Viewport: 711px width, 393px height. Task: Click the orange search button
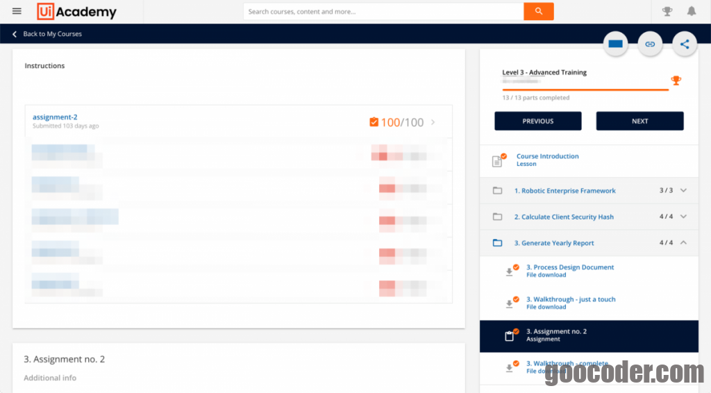pyautogui.click(x=538, y=12)
